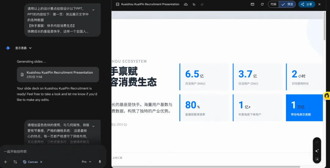Click the 3.7亿 日活用户 (DAU) card

click(257, 77)
